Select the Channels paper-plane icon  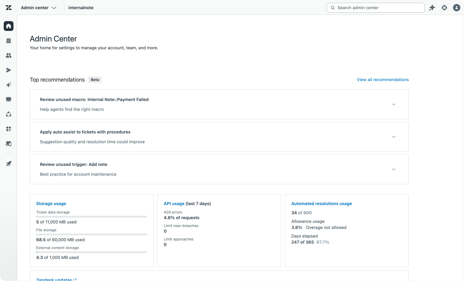9,70
